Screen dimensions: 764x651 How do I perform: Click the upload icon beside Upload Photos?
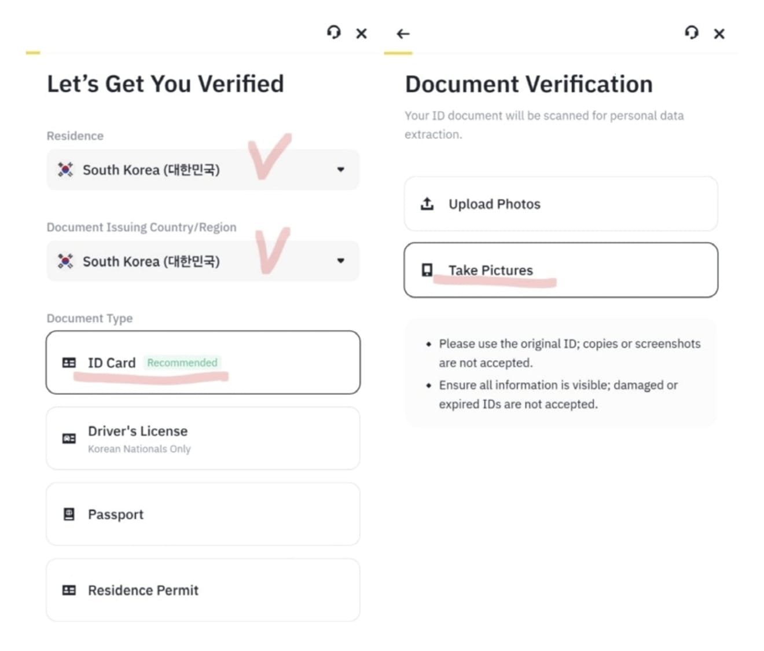pyautogui.click(x=427, y=204)
